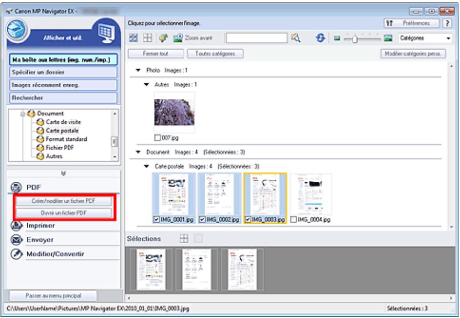
Task: Click the Imprimer printer icon
Action: [16, 226]
